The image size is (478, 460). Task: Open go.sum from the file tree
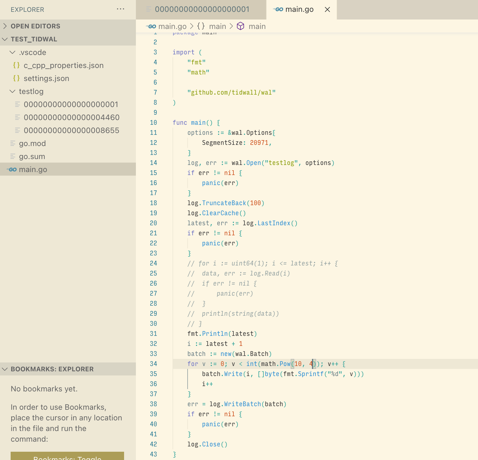(x=32, y=156)
